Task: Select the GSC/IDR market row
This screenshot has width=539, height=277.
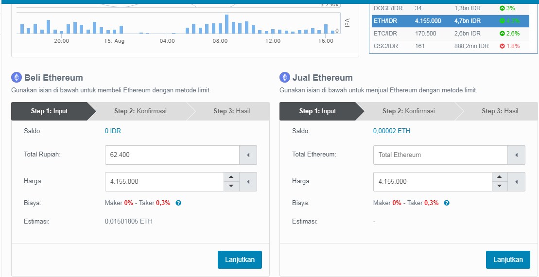Action: [451, 46]
